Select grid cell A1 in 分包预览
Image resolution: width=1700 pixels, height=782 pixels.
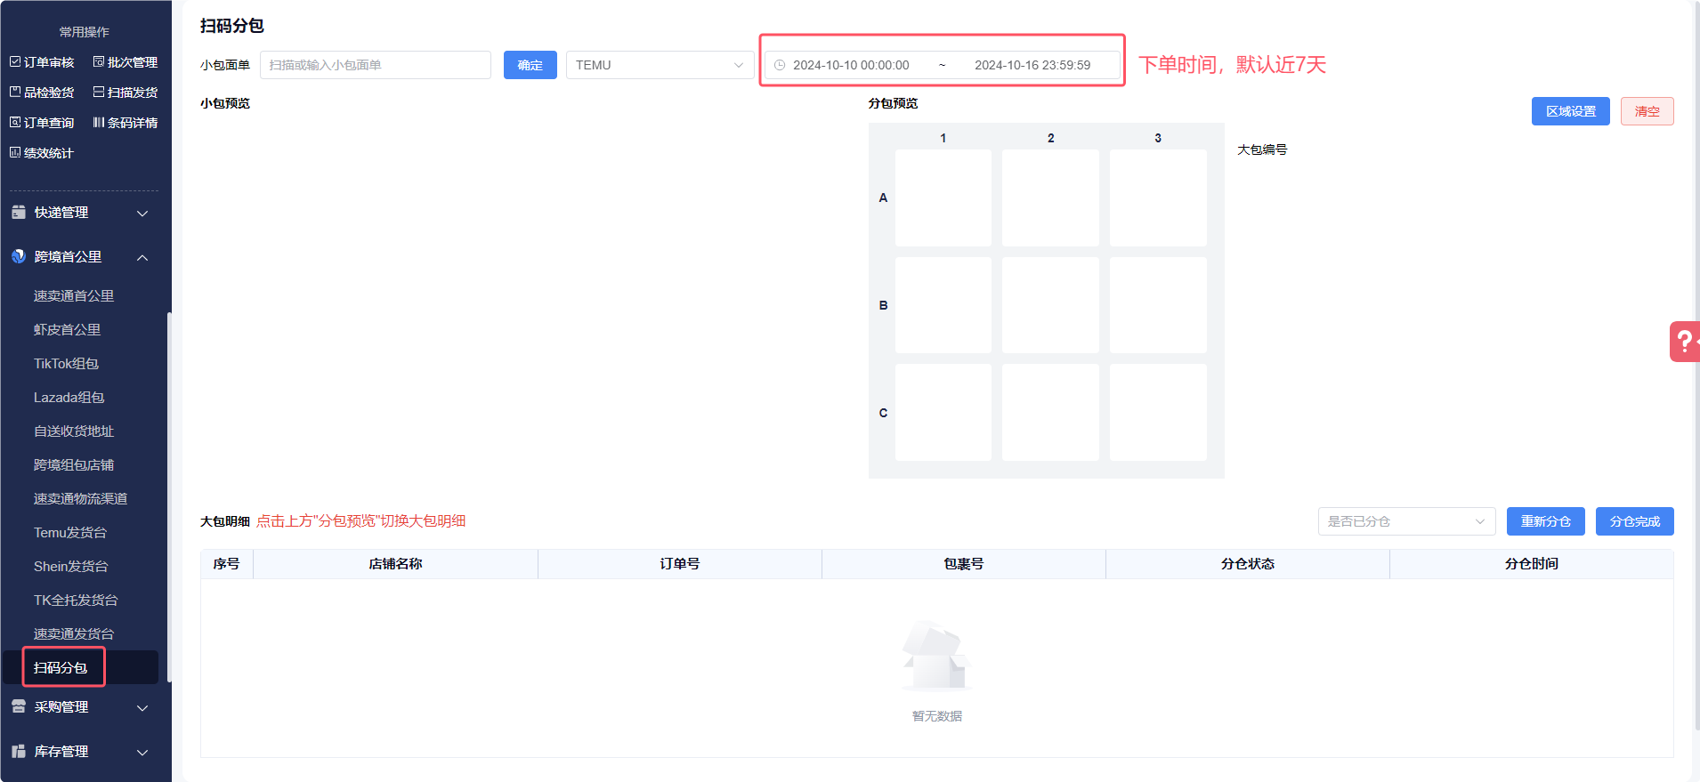tap(943, 198)
